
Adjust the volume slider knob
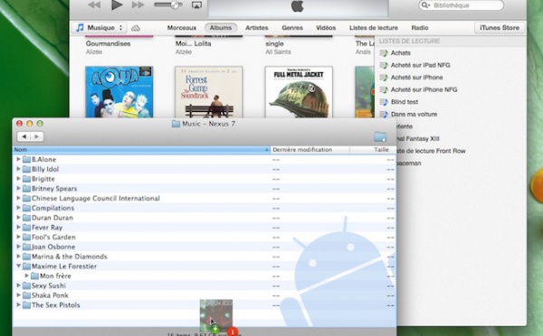[x=176, y=5]
